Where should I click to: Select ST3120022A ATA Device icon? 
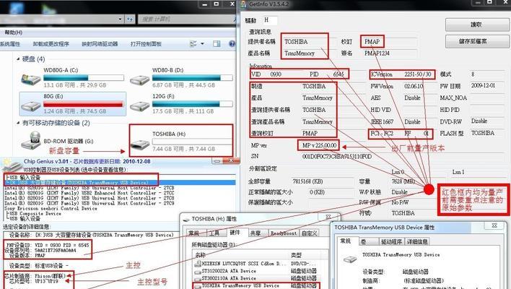click(x=198, y=271)
